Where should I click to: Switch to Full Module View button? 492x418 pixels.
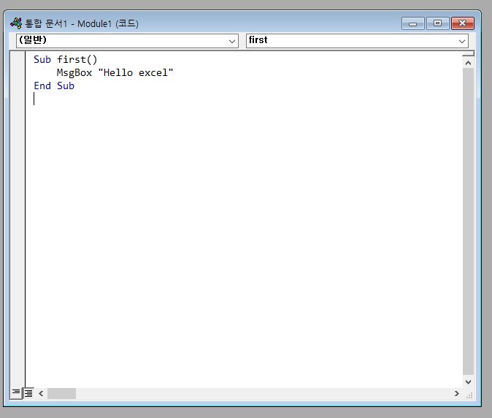28,392
